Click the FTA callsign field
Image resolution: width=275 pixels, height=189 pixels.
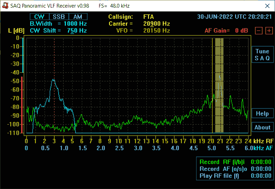pos(148,17)
